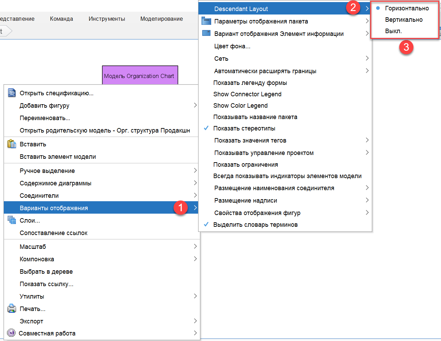Click the Моделирование menu item
Viewport: 441px width, 341px height.
pyautogui.click(x=161, y=19)
